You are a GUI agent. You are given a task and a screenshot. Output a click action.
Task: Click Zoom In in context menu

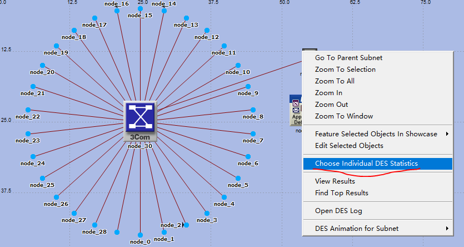pos(378,93)
